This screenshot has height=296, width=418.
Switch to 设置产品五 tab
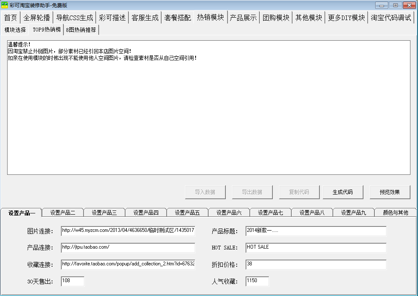(x=187, y=213)
